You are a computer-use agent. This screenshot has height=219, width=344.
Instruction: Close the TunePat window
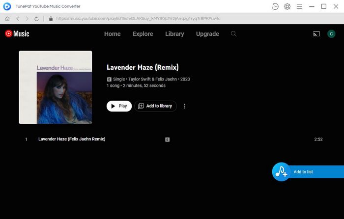336,6
